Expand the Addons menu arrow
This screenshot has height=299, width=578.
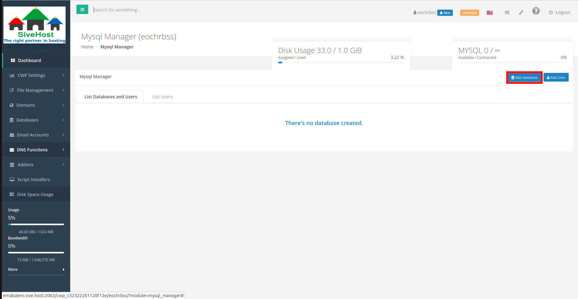click(63, 165)
